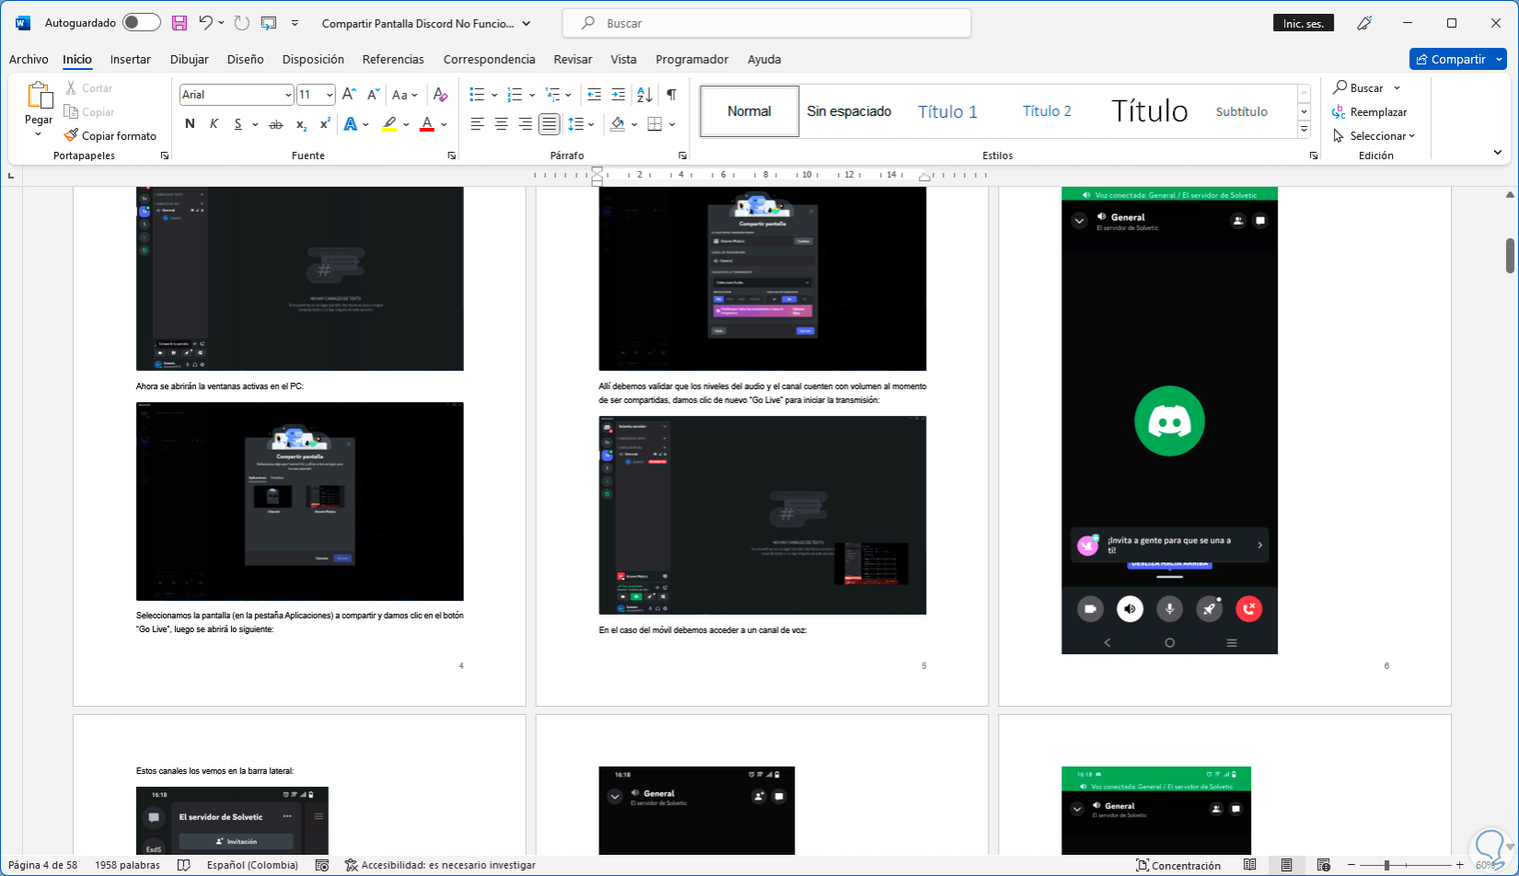Apply strikethrough to text

coord(275,124)
